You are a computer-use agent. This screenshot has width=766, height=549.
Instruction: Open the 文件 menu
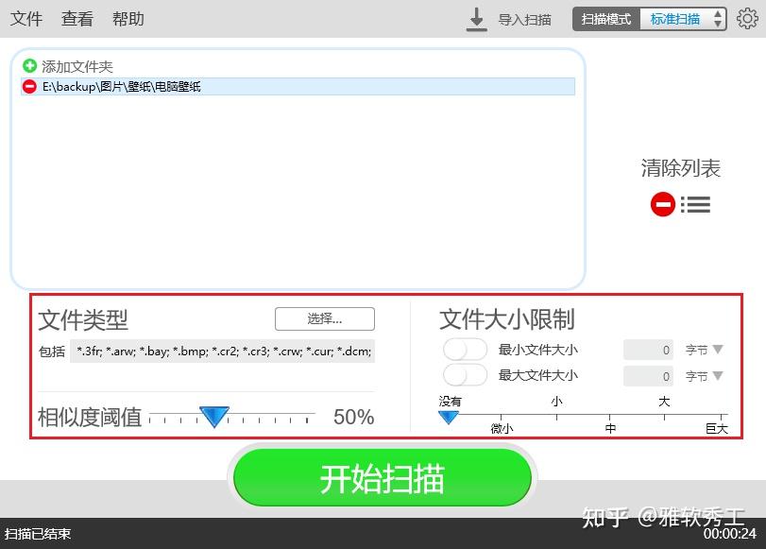26,19
